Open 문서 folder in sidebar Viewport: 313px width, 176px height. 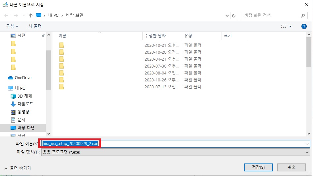(21, 120)
